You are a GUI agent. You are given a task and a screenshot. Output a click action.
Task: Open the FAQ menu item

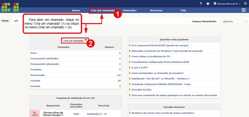[x=183, y=11]
